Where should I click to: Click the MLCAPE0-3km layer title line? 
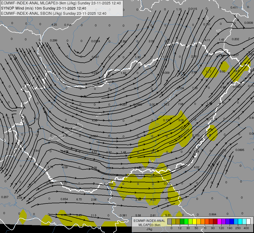(x=61, y=3)
